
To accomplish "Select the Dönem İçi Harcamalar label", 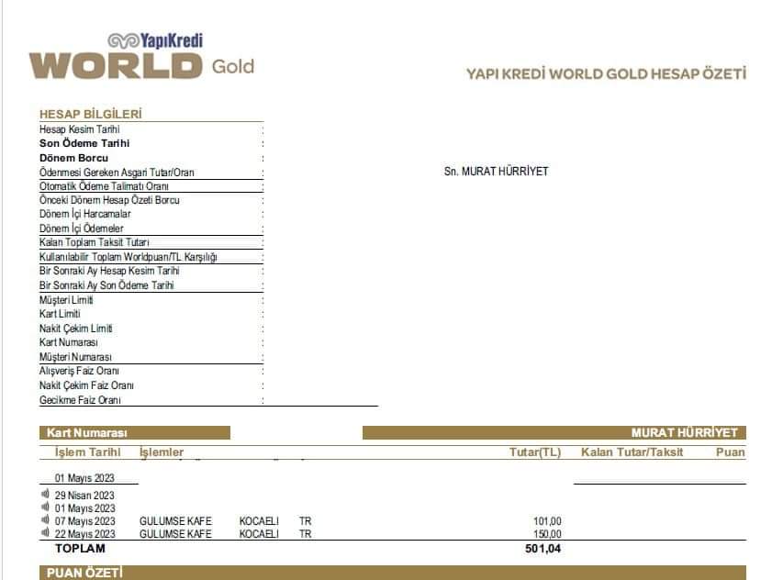I will click(x=84, y=214).
